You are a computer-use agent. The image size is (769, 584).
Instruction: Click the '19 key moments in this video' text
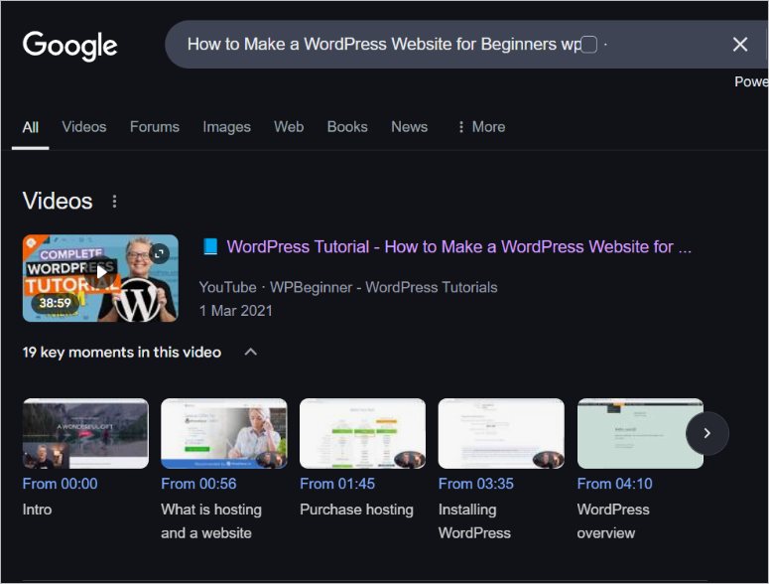click(x=122, y=353)
